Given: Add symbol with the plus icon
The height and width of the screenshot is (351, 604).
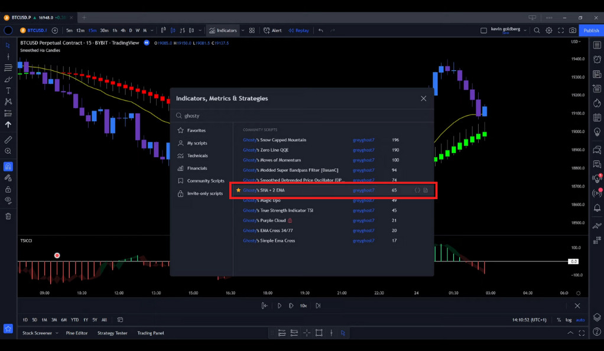Looking at the screenshot, I should [x=55, y=31].
